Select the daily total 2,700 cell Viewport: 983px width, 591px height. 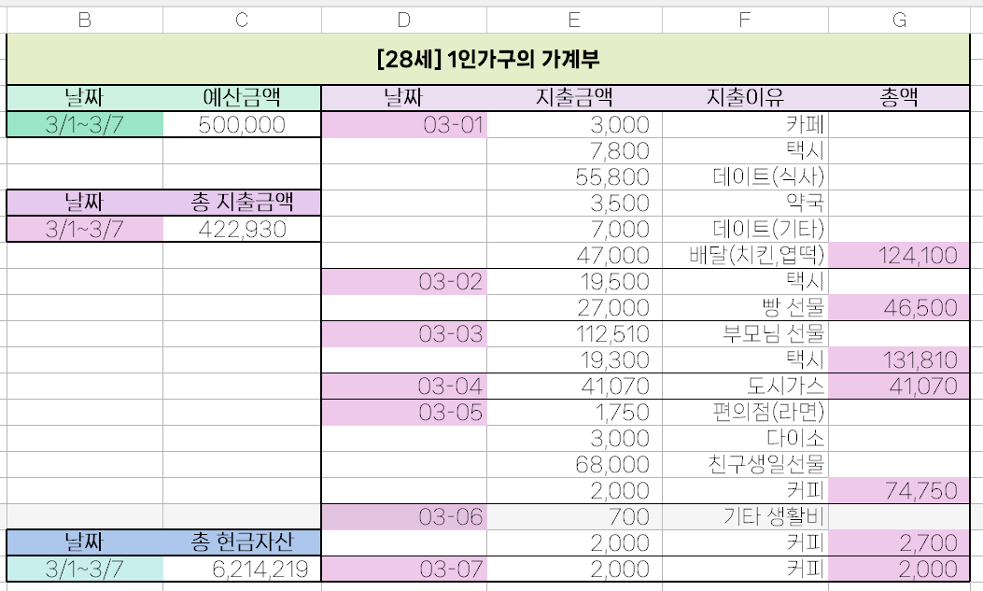click(899, 542)
